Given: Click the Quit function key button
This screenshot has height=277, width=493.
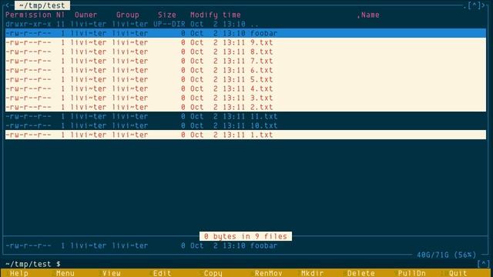Looking at the screenshot, I should point(458,273).
